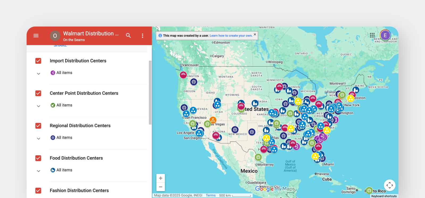Select 'Walmart Distribution ...' map title

click(x=91, y=33)
